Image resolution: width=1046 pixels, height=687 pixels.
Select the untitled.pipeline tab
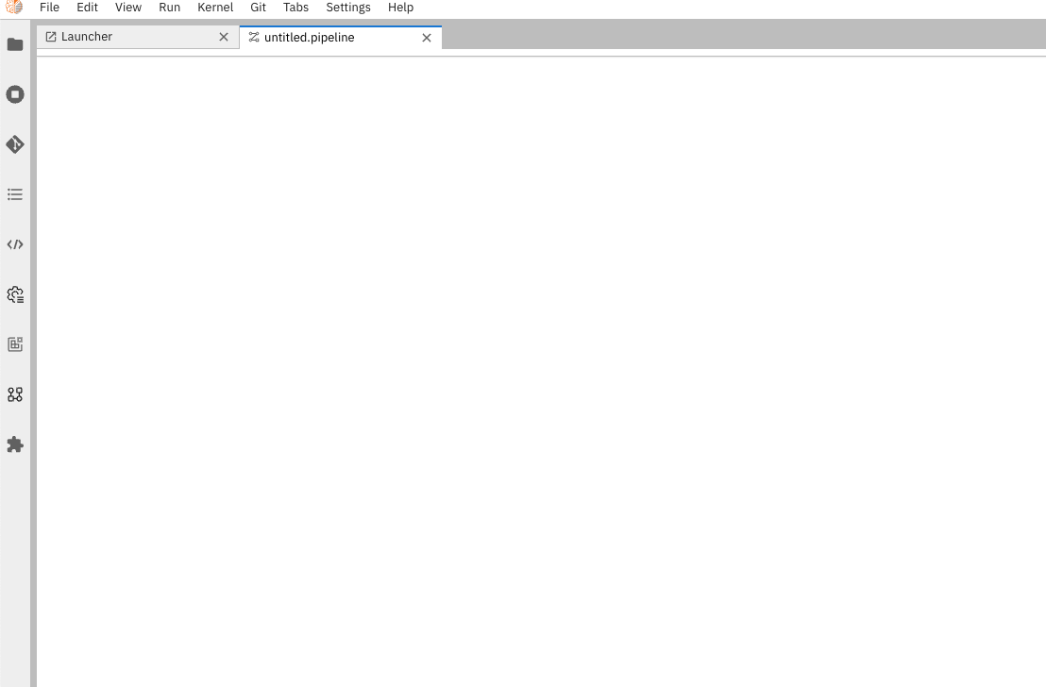[341, 38]
